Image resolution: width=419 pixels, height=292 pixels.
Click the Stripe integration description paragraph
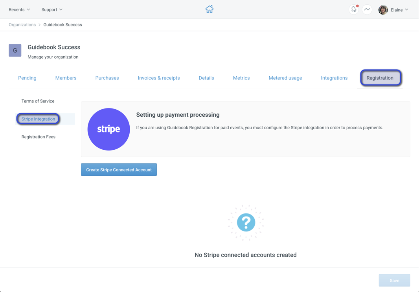pyautogui.click(x=260, y=128)
